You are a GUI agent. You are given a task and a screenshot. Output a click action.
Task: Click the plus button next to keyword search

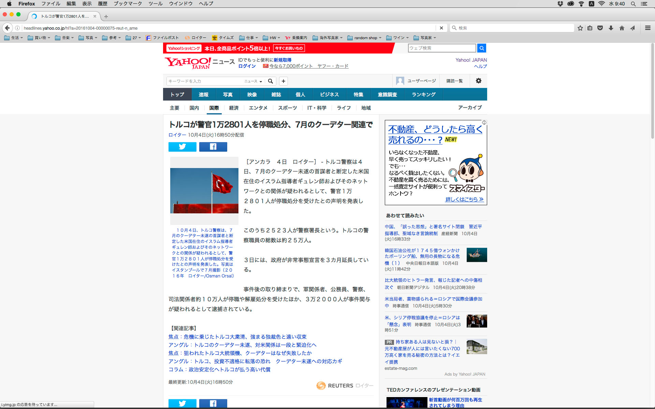283,81
